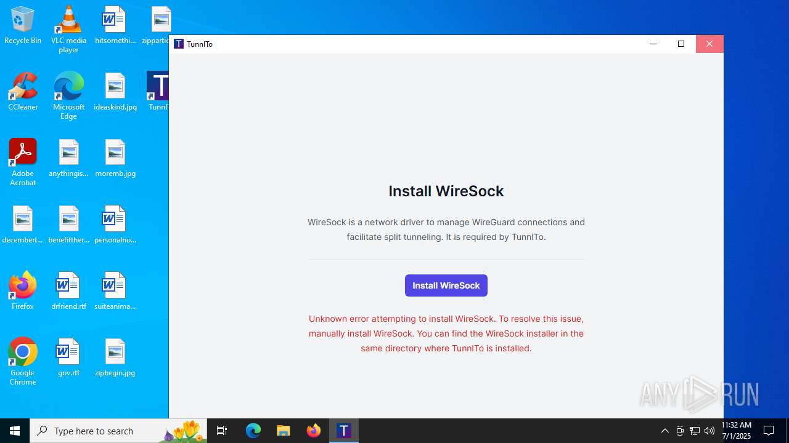The image size is (789, 443).
Task: Select the hitsomethi... Word document icon
Action: 115,26
